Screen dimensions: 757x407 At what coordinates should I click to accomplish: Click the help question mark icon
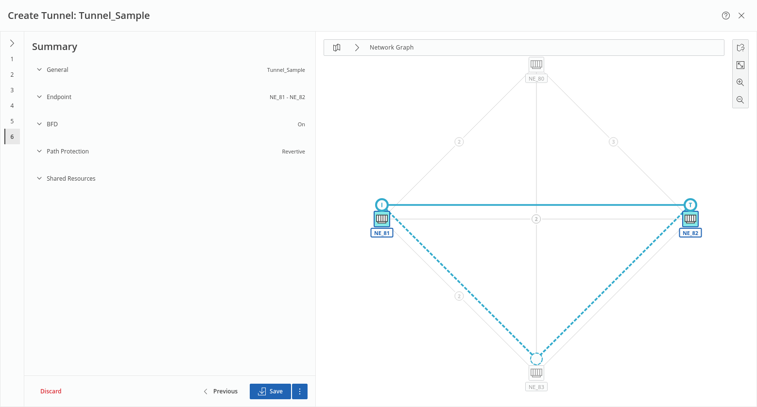pyautogui.click(x=726, y=16)
